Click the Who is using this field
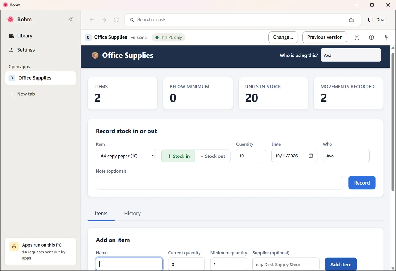 click(x=351, y=55)
